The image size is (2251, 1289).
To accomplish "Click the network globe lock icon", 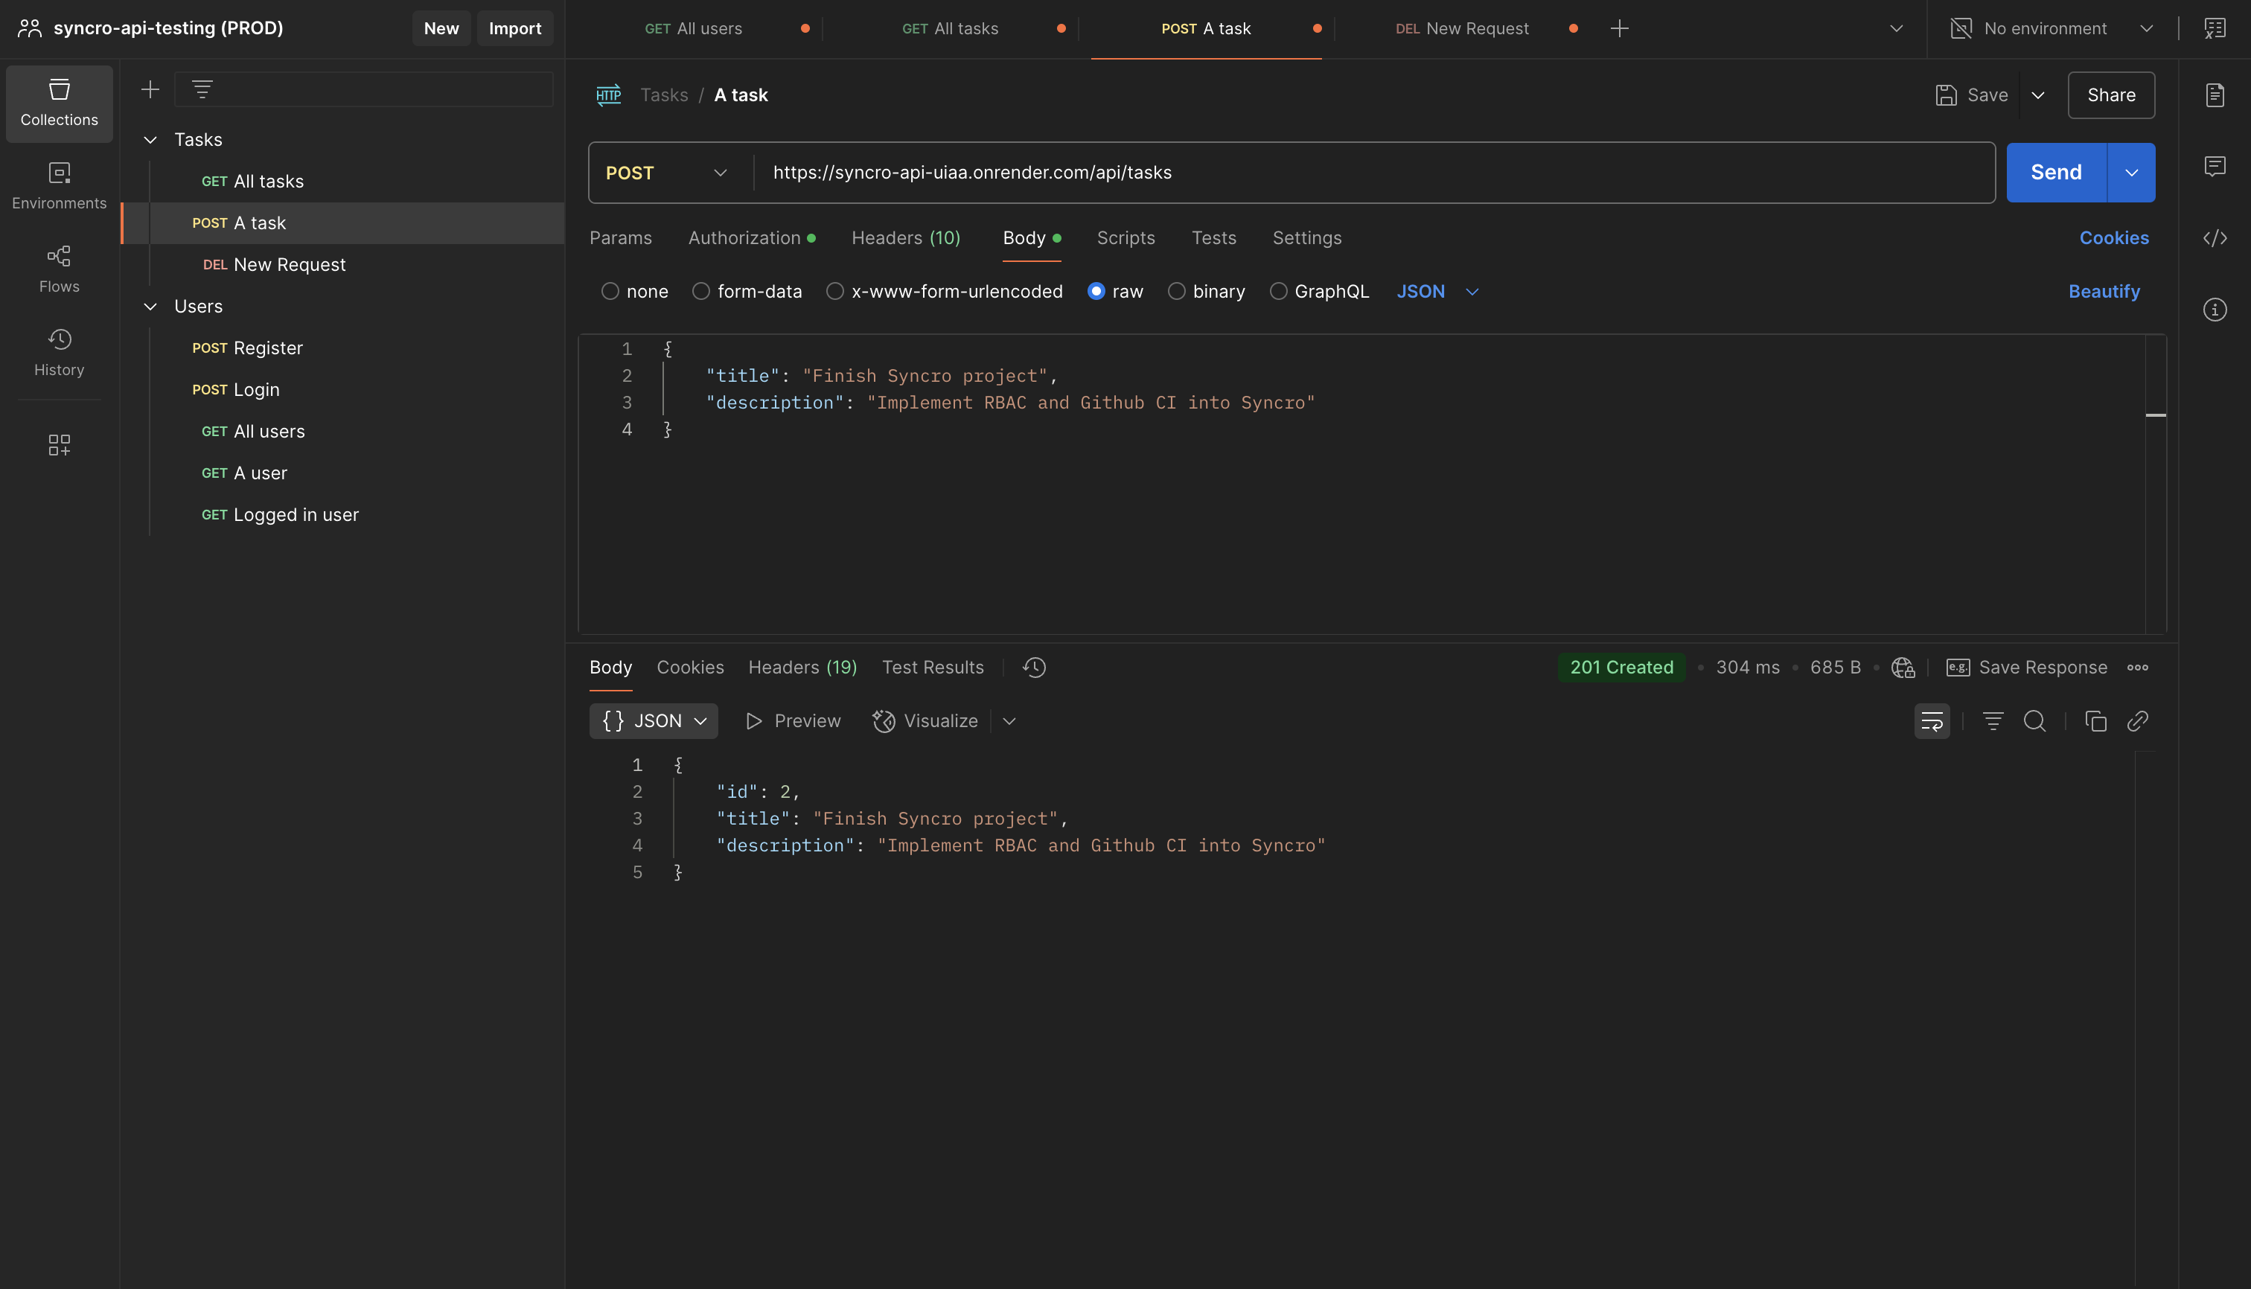I will [x=1903, y=668].
